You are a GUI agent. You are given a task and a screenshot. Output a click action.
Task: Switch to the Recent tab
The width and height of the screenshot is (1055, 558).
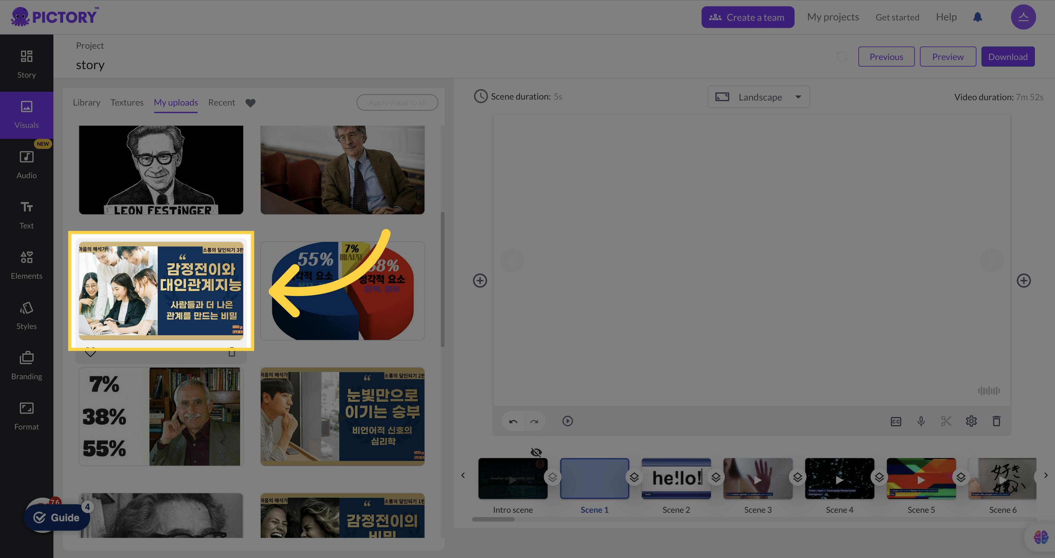(221, 102)
